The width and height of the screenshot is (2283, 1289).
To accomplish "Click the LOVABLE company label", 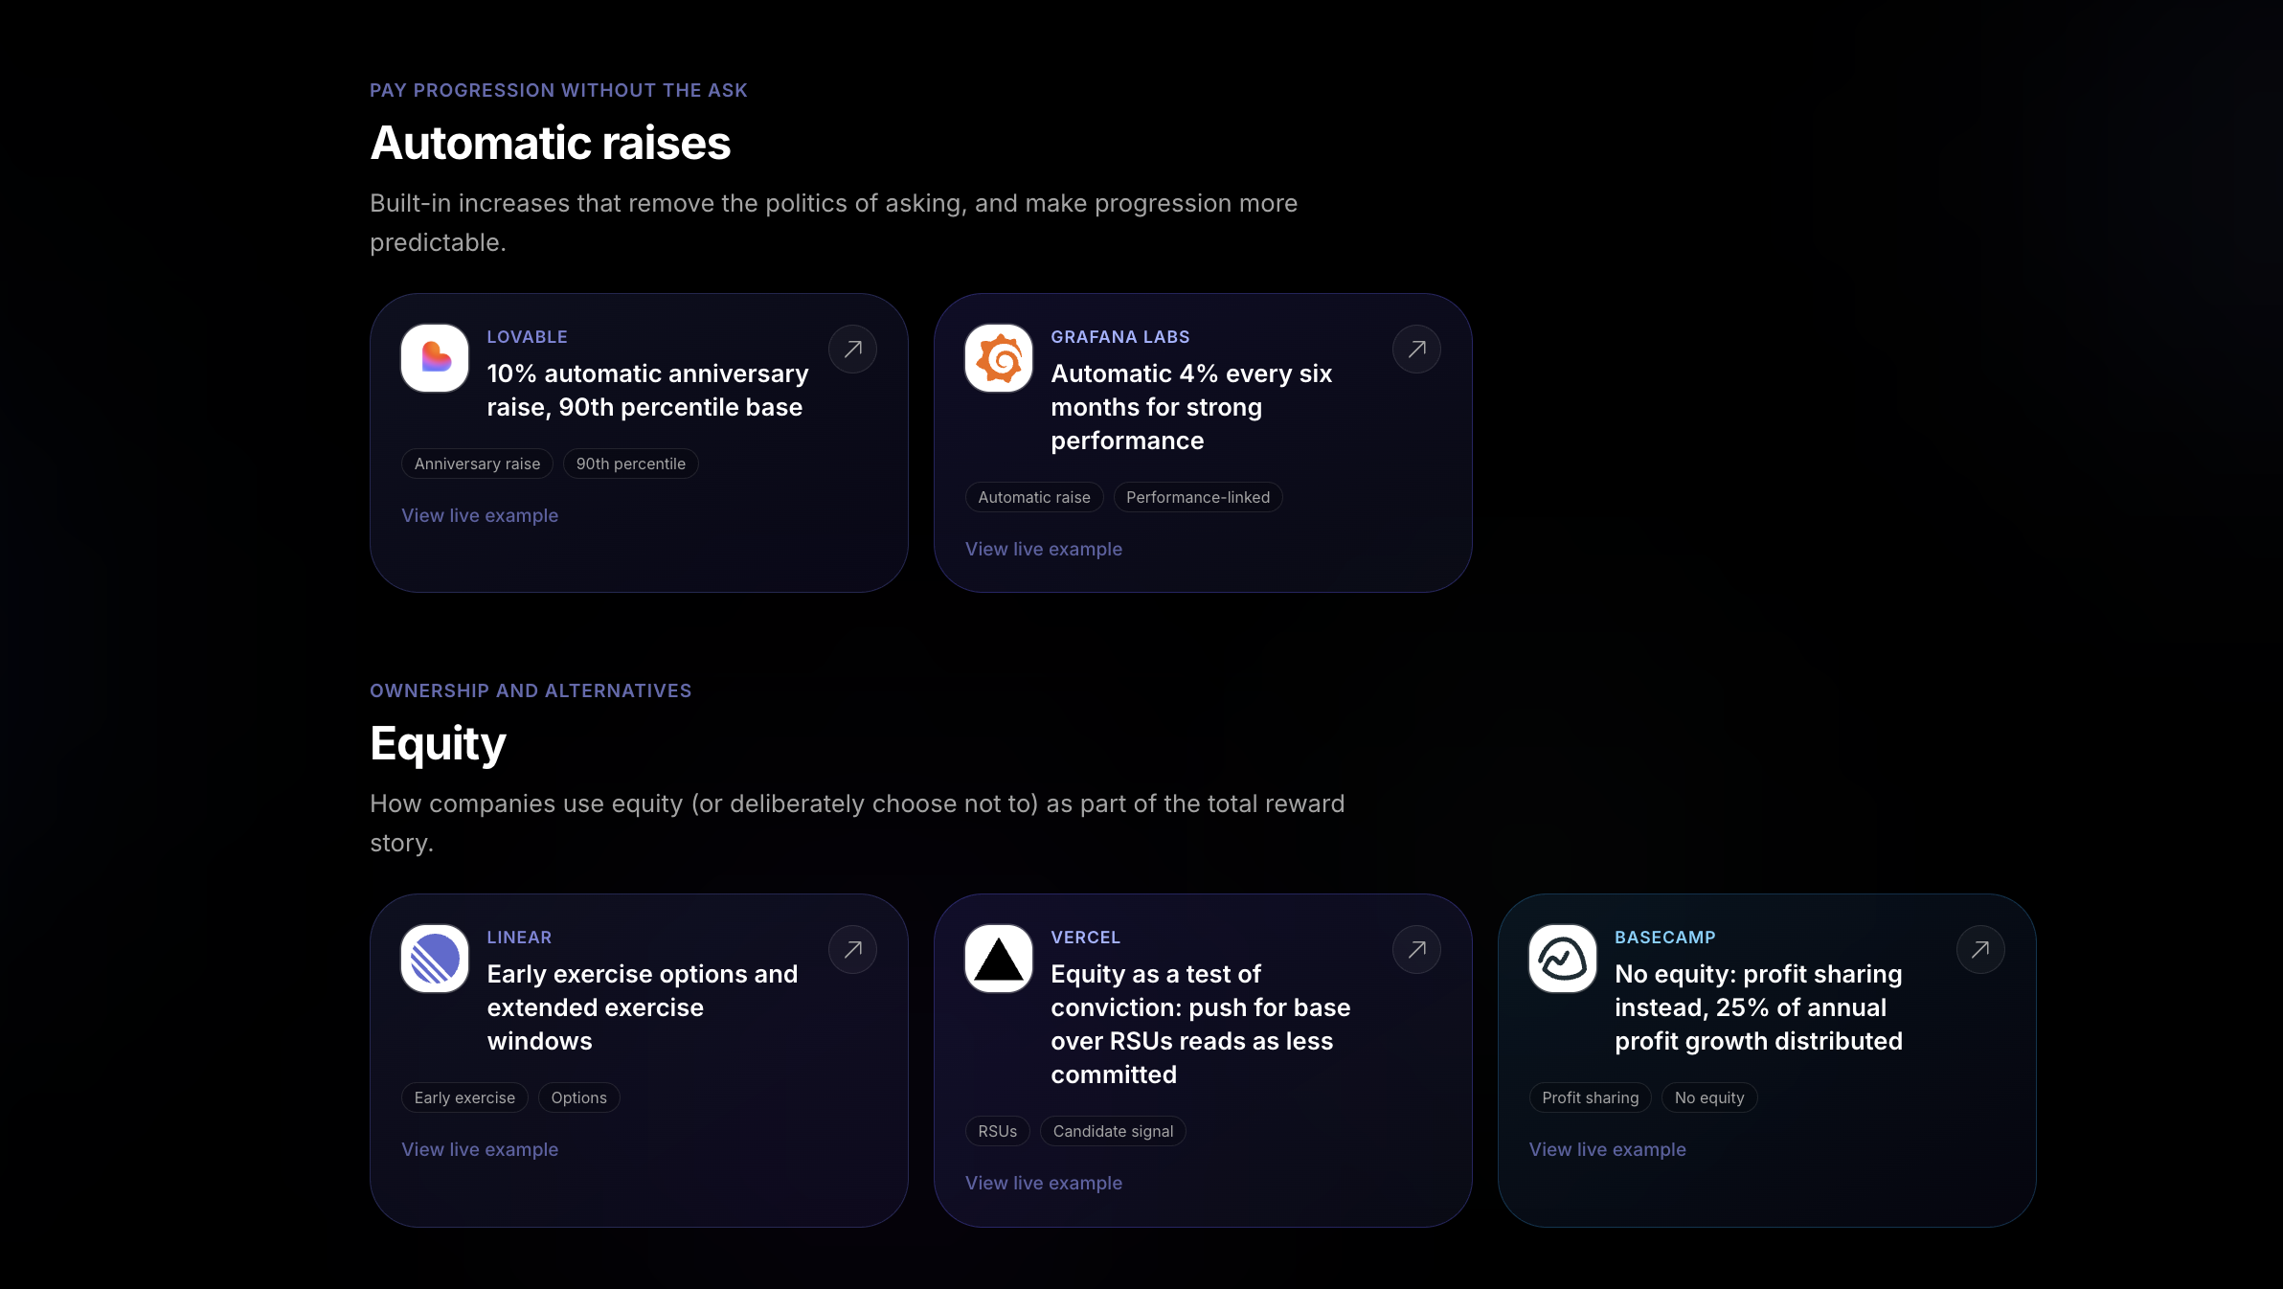I will pyautogui.click(x=527, y=337).
